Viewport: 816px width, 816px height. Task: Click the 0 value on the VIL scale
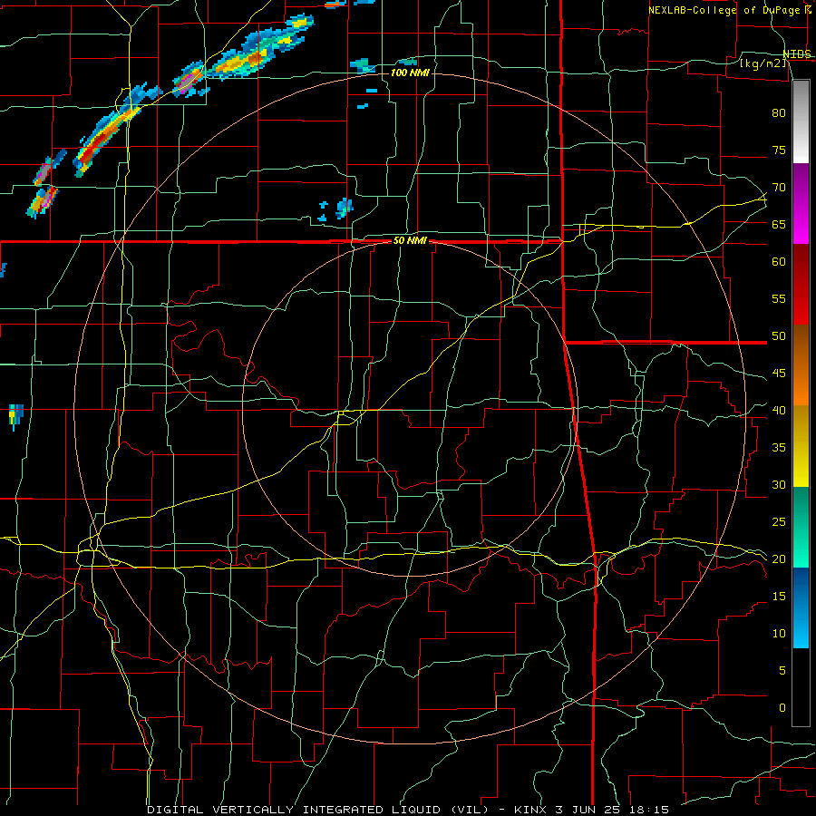(782, 708)
